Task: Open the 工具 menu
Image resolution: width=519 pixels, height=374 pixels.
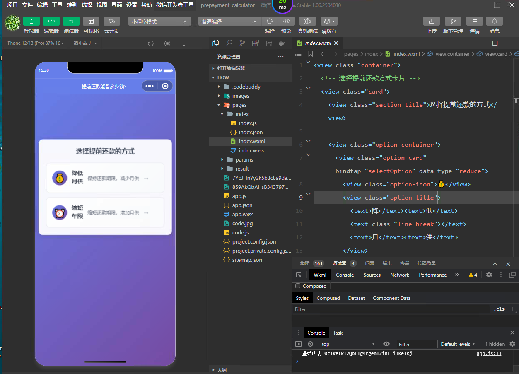Action: 57,5
